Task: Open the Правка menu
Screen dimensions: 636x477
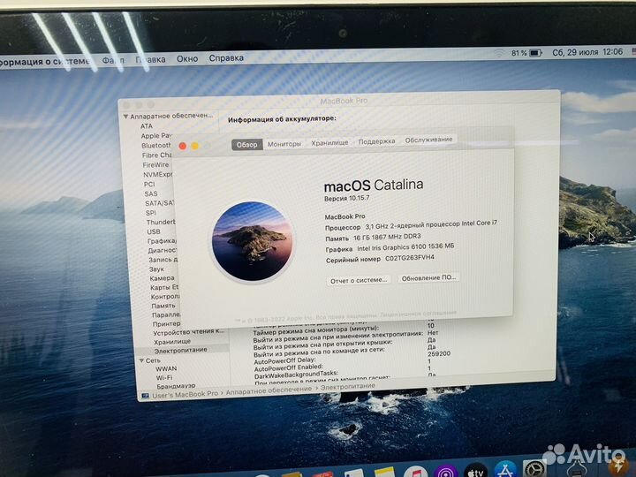Action: click(150, 60)
